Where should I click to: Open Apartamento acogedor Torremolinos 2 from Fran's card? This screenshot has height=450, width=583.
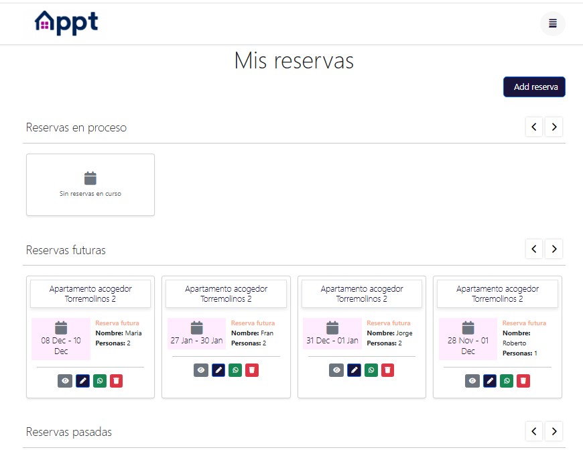click(x=226, y=293)
